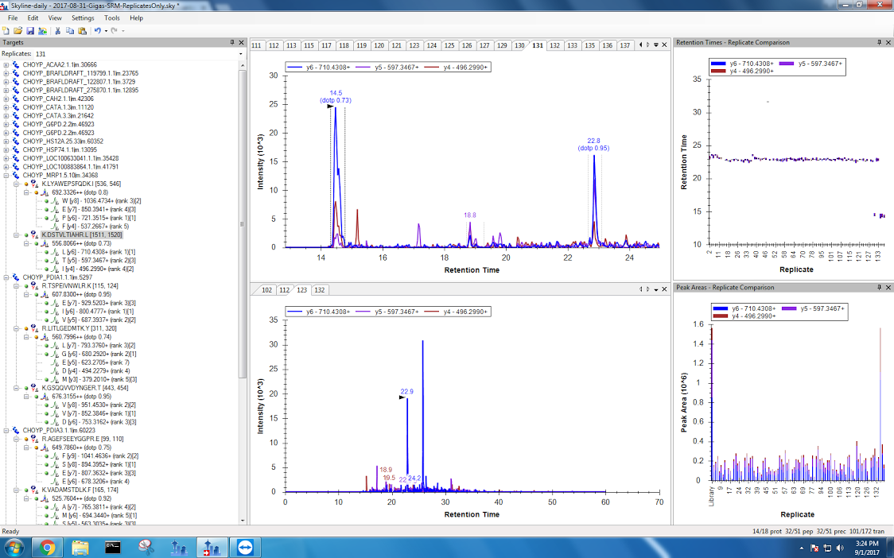The height and width of the screenshot is (558, 894).
Task: Click the Open file toolbar icon
Action: [17, 30]
